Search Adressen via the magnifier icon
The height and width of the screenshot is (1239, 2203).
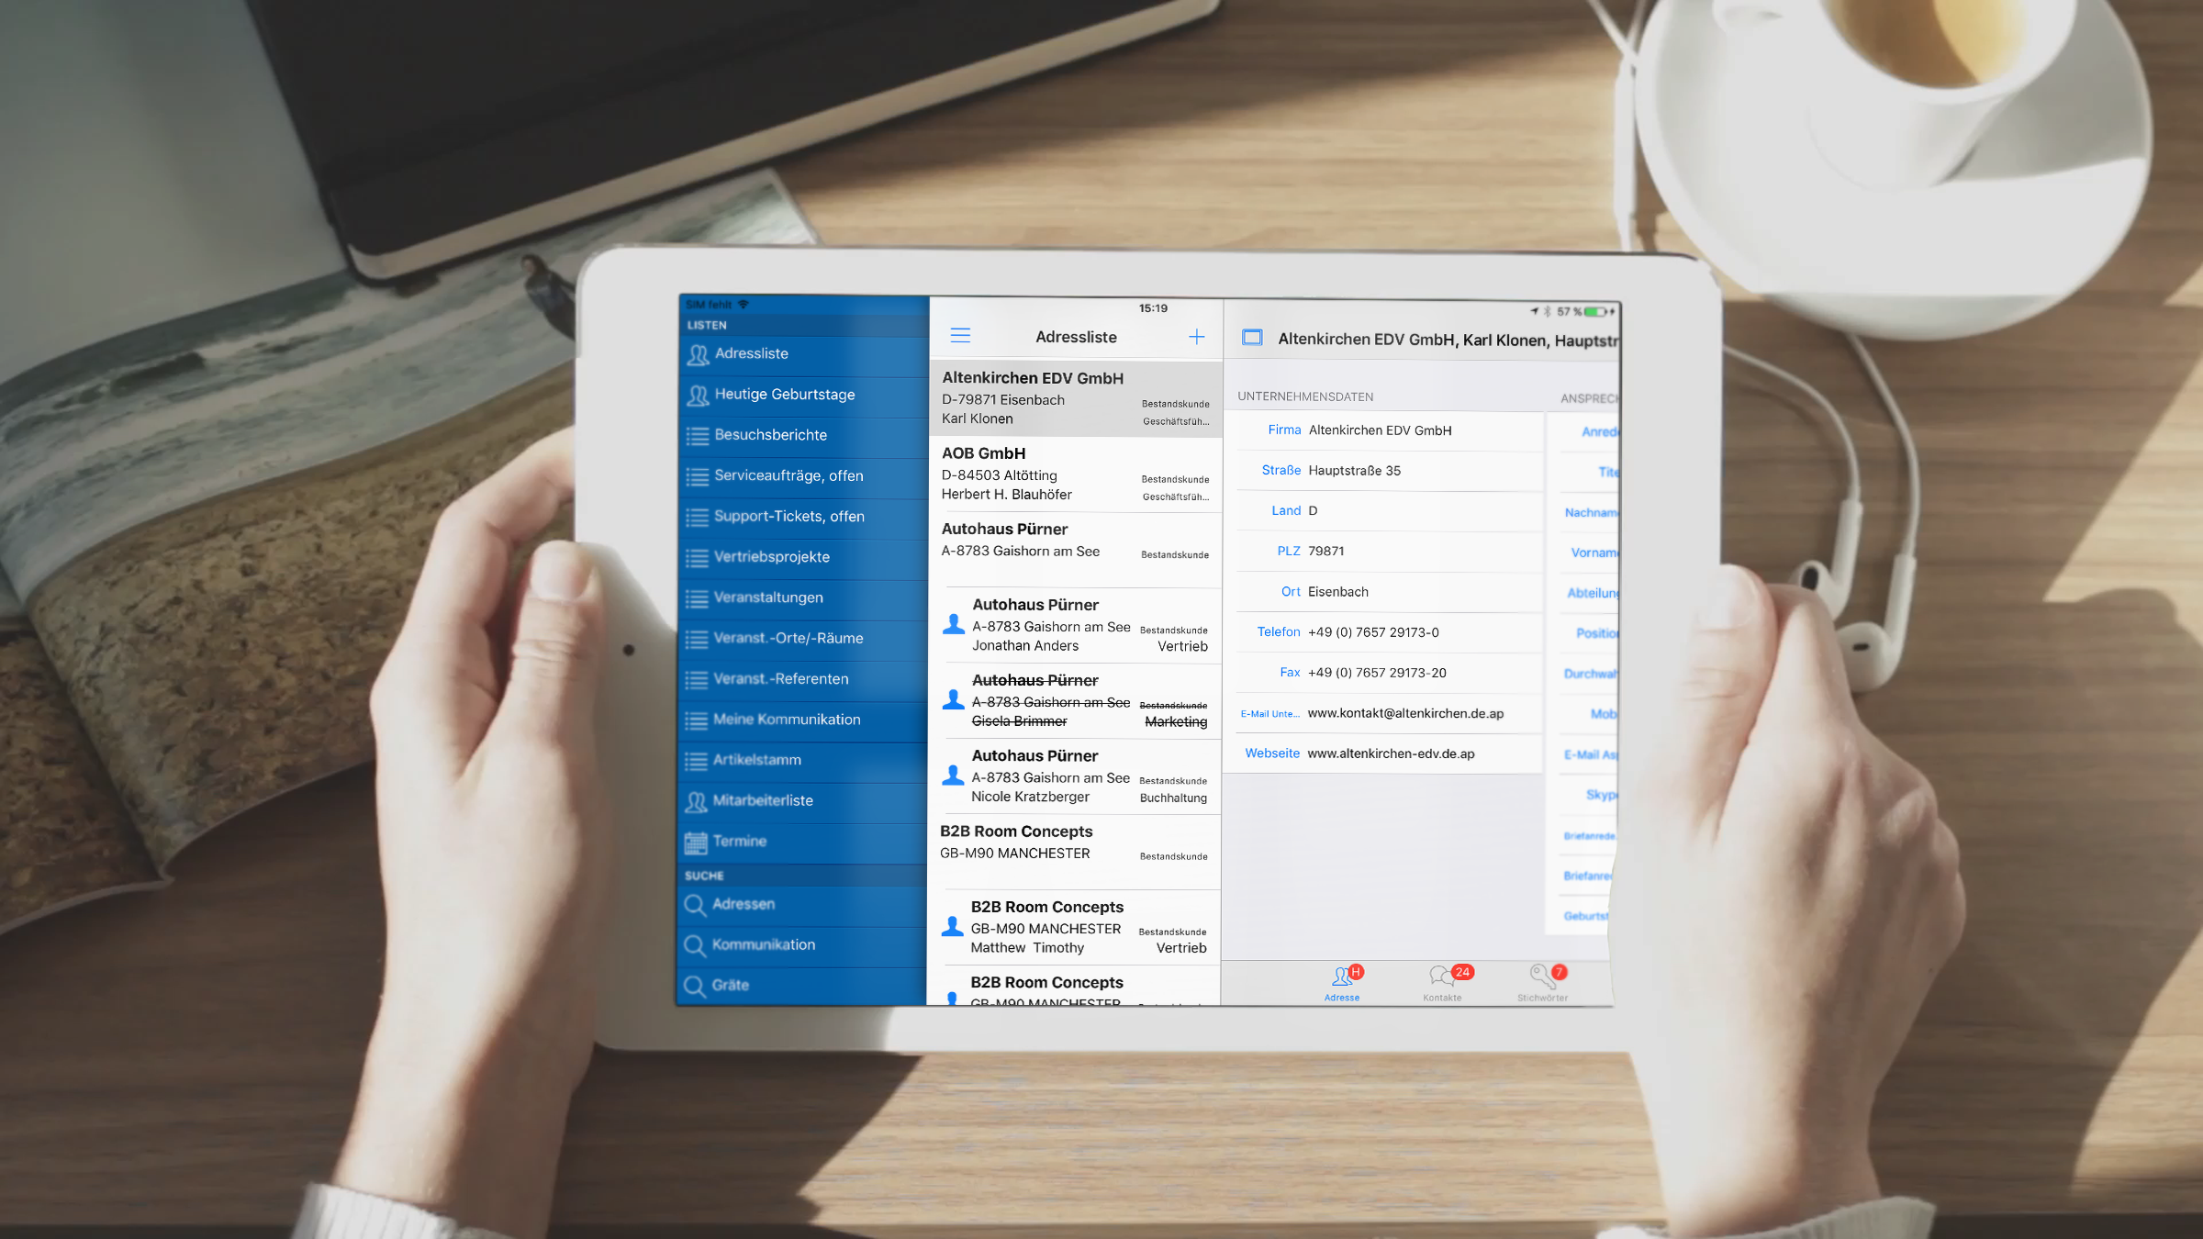pos(696,905)
